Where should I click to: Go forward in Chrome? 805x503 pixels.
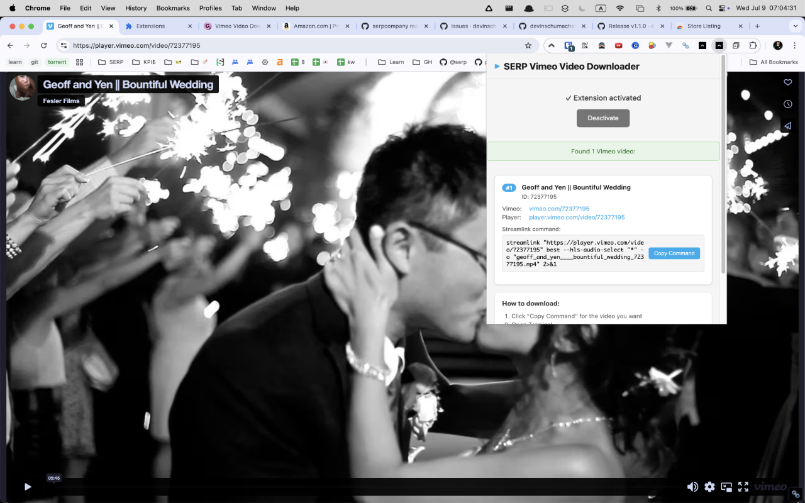click(26, 45)
